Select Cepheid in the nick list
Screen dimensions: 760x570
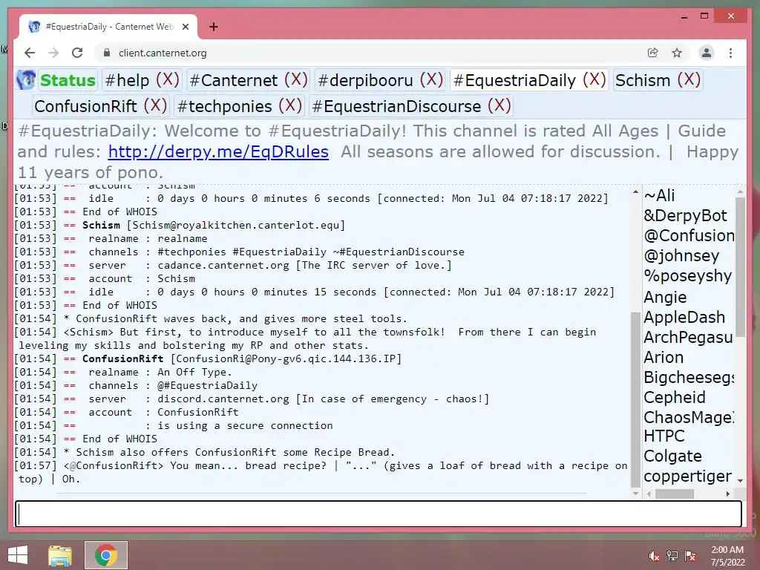674,398
